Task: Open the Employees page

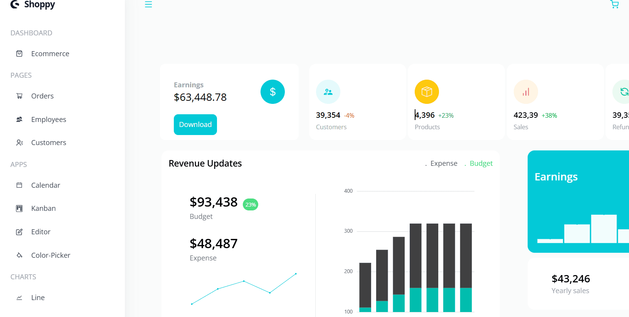Action: [49, 119]
